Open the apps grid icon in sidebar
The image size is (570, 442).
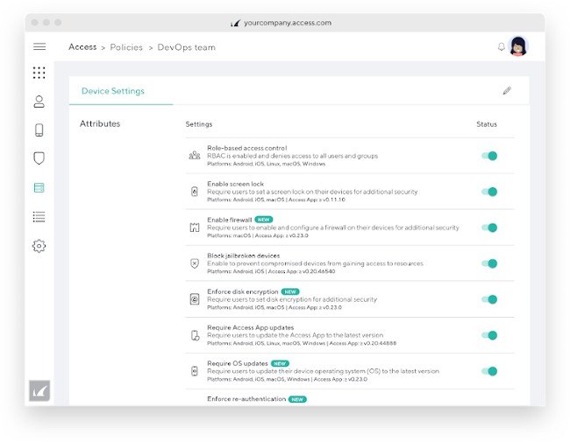pos(39,73)
